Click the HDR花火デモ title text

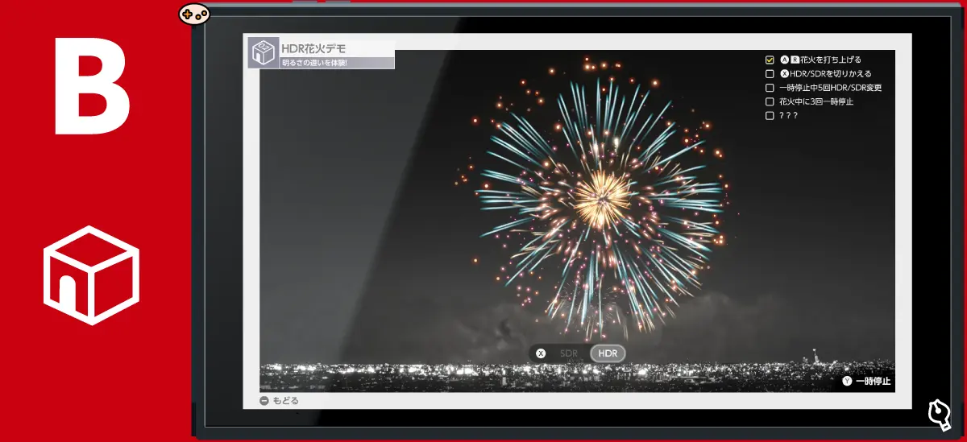click(x=313, y=49)
